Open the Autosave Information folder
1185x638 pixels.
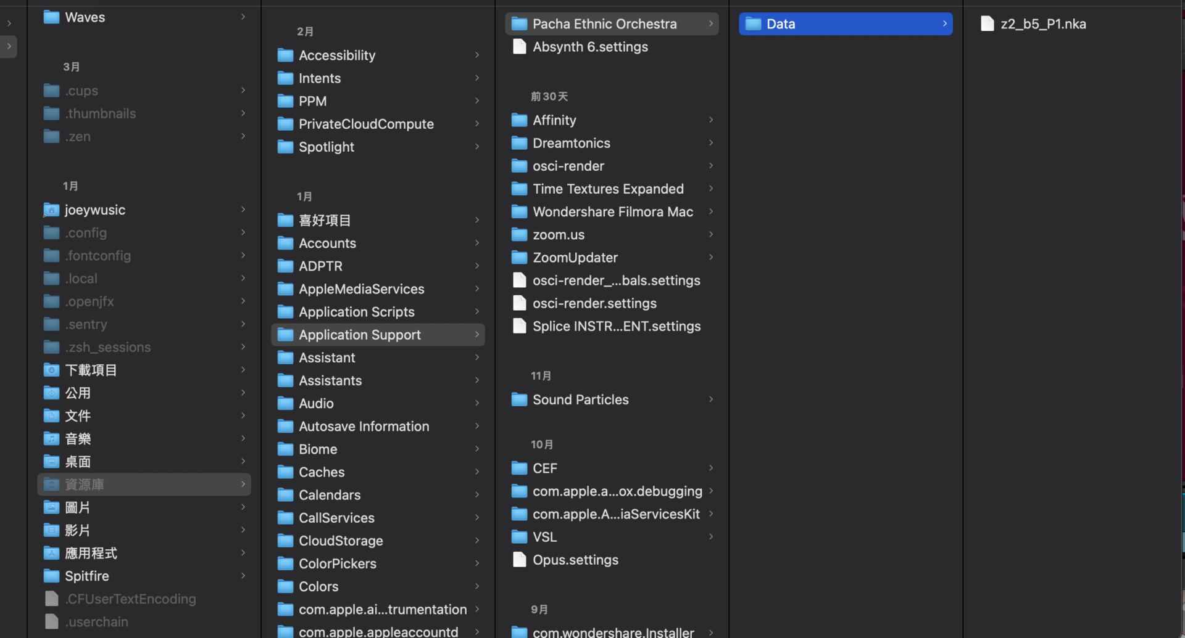click(364, 427)
